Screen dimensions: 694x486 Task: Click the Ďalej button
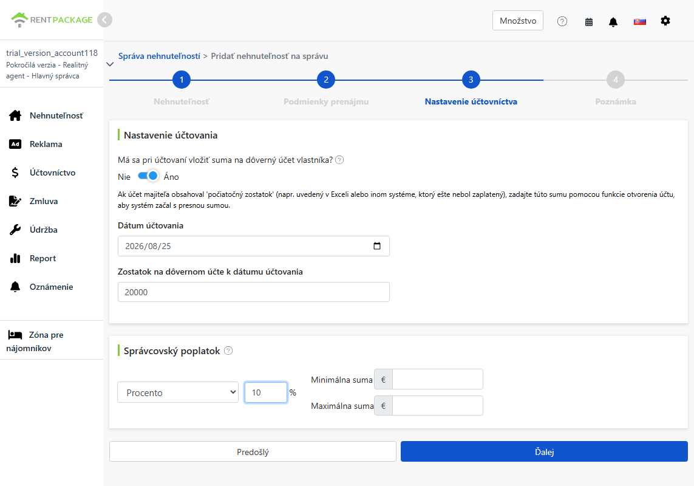(x=545, y=452)
